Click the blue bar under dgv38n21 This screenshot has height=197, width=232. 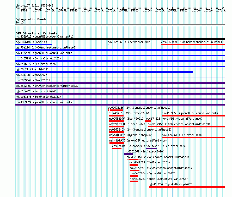click(x=104, y=72)
